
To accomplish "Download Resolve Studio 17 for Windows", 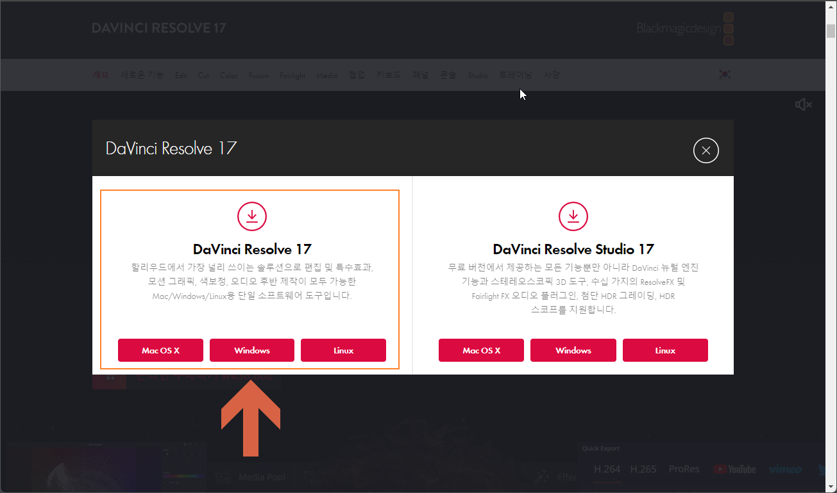I will point(573,350).
